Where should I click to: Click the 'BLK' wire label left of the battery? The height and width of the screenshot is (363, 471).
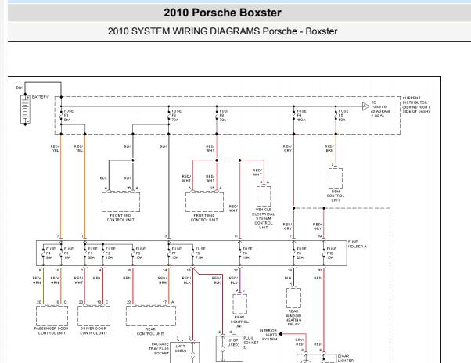pos(20,88)
